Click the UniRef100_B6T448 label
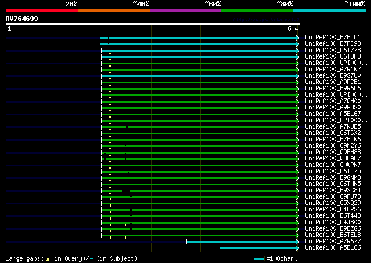 click(x=333, y=216)
